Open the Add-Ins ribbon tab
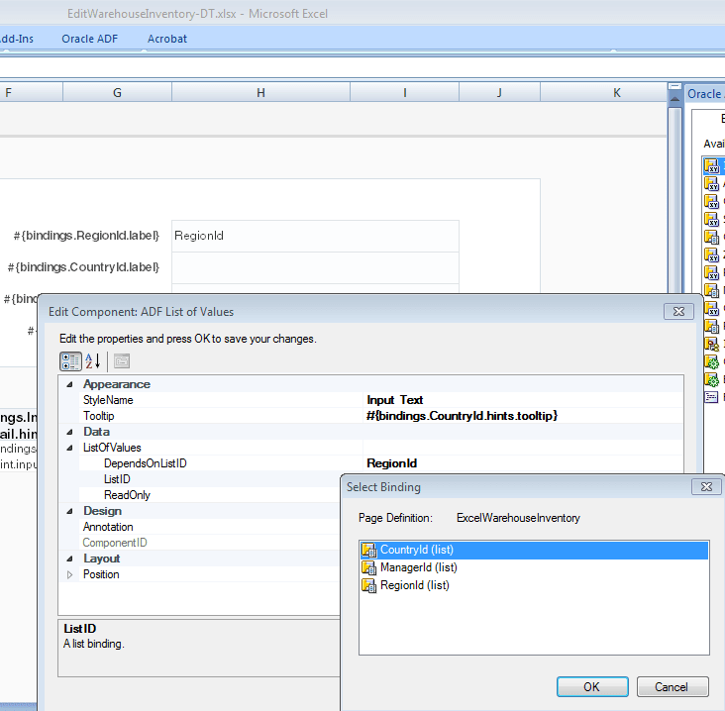Image resolution: width=725 pixels, height=711 pixels. tap(17, 39)
